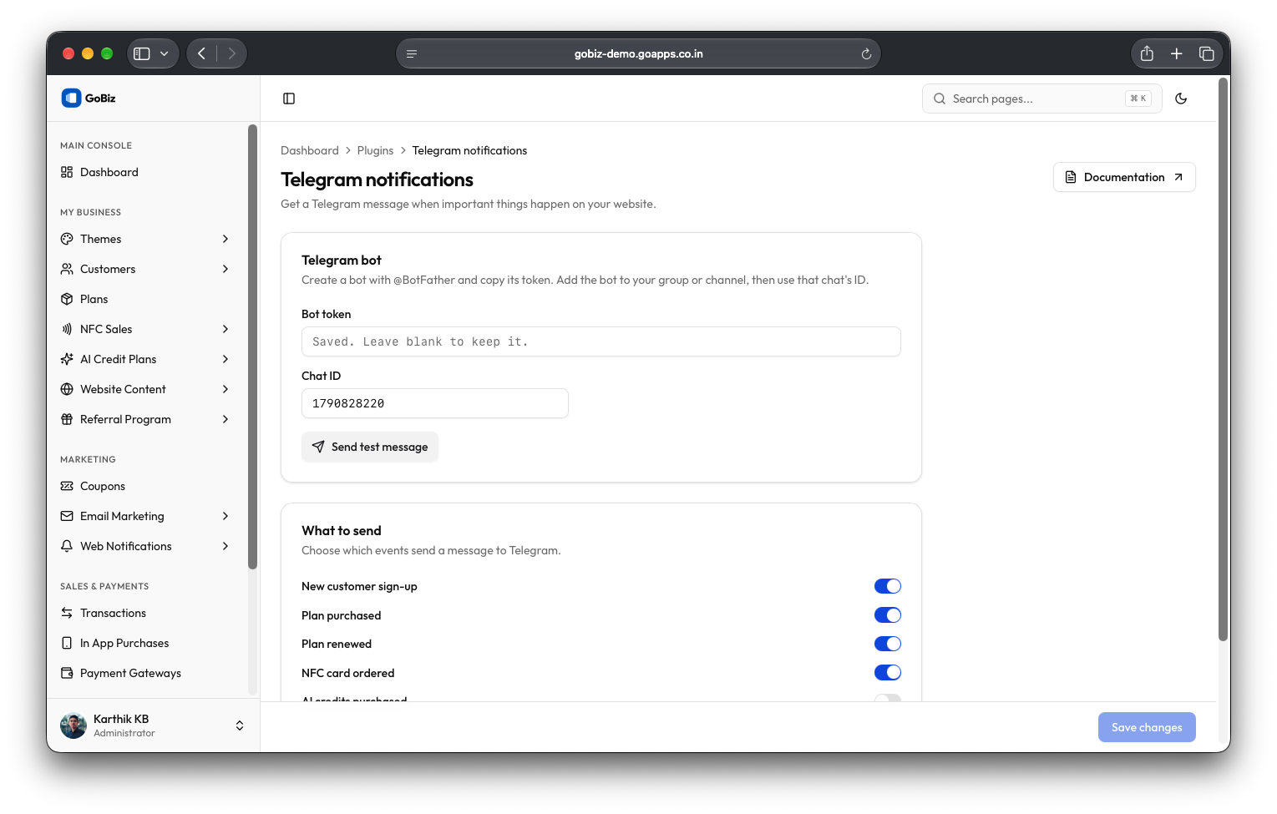
Task: Go to Dashboard breadcrumb link
Action: (310, 150)
